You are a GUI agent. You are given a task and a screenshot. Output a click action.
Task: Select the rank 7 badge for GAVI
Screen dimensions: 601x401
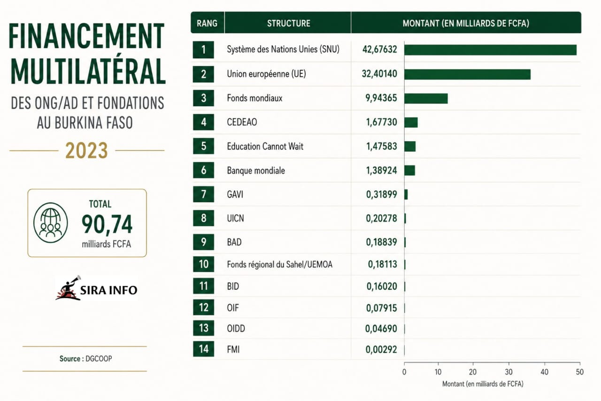[204, 194]
